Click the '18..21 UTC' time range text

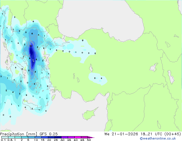click(x=151, y=134)
